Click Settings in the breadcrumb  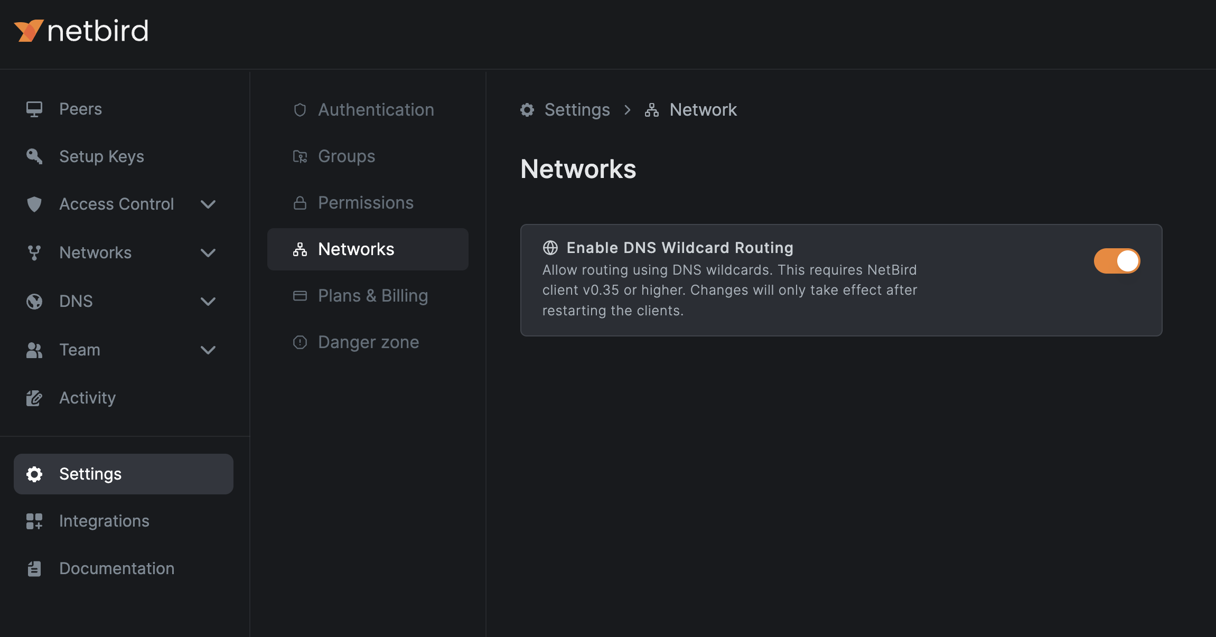pyautogui.click(x=577, y=110)
